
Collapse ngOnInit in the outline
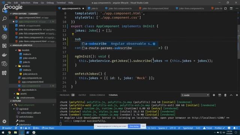[14, 109]
